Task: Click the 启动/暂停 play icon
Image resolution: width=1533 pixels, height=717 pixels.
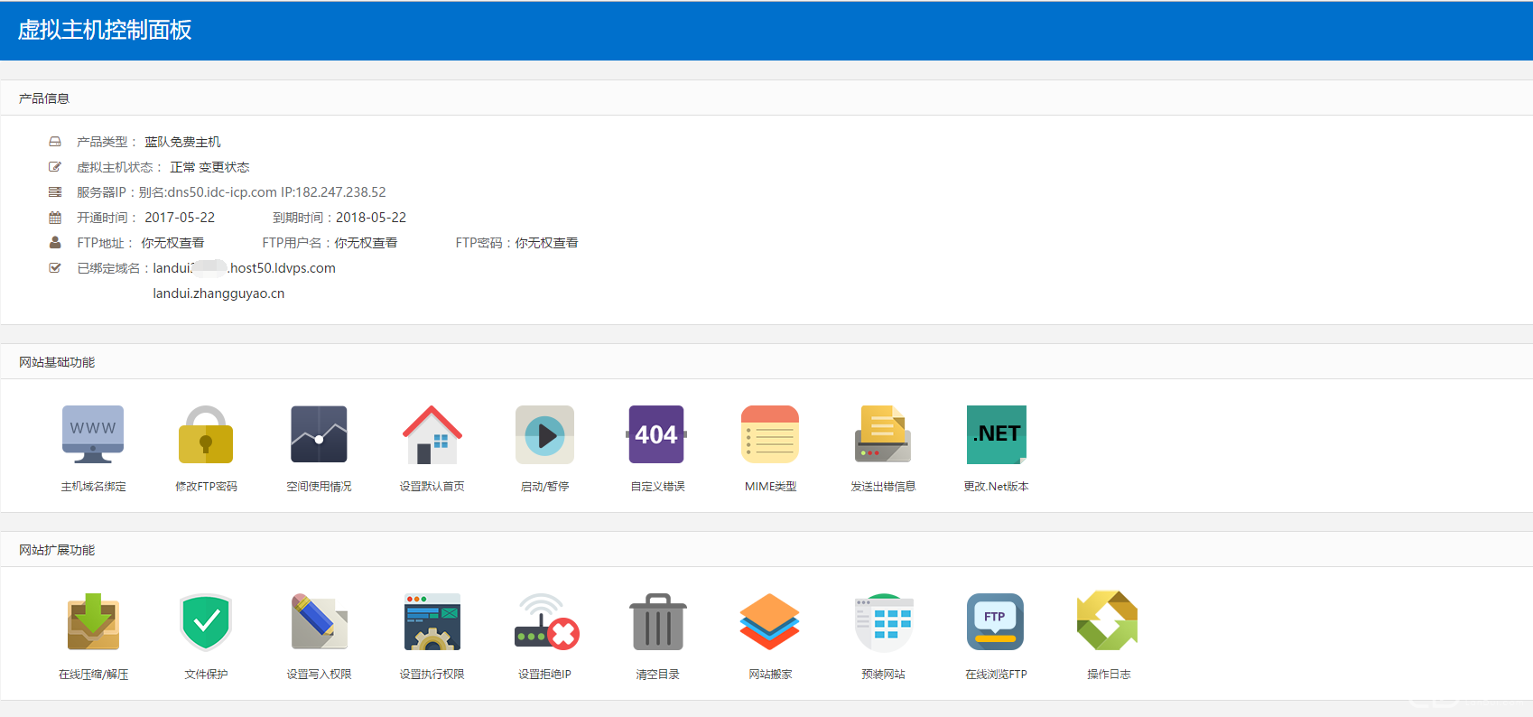Action: pos(544,434)
